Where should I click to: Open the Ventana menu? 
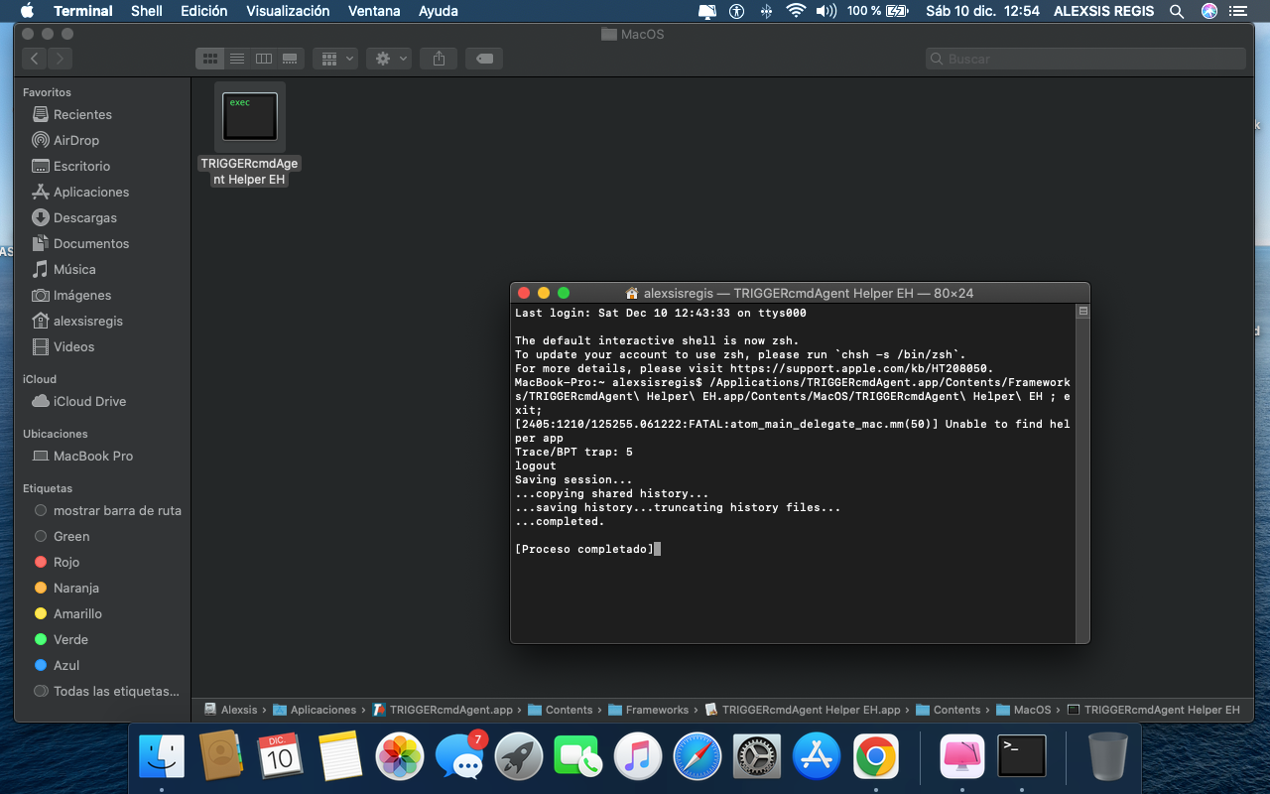[374, 11]
